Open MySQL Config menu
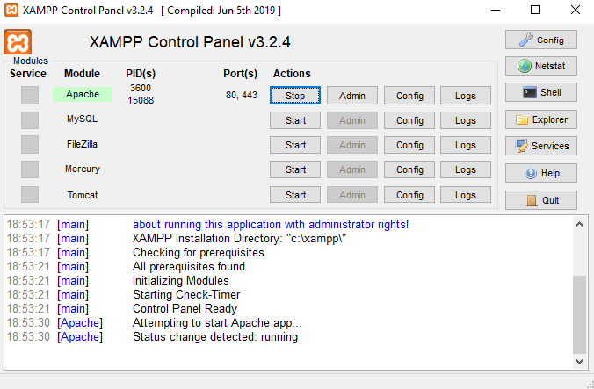Screen dimensions: 594x389 (409, 120)
